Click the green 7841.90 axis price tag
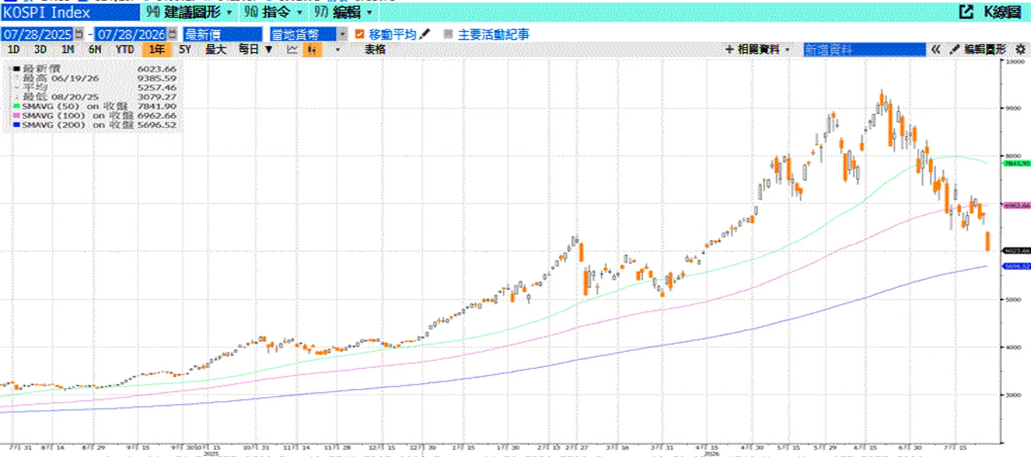1031x457 pixels. click(1017, 163)
